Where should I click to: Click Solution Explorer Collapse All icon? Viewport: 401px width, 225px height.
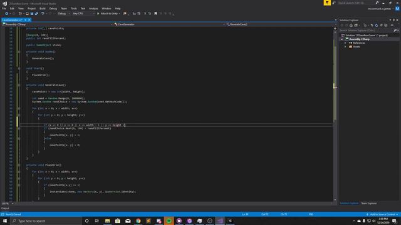[382, 25]
